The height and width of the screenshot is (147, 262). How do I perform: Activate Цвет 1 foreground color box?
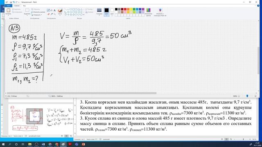pyautogui.click(x=106, y=12)
